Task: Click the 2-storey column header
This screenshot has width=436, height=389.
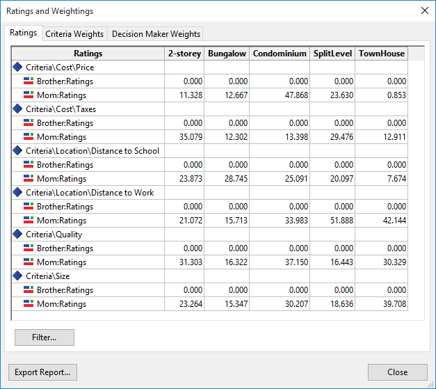Action: point(184,54)
